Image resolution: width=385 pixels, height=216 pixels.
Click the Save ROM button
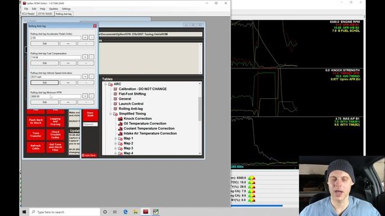pyautogui.click(x=90, y=114)
